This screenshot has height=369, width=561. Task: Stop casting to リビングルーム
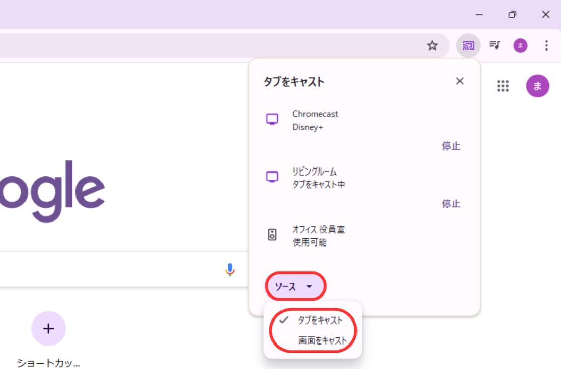(450, 204)
